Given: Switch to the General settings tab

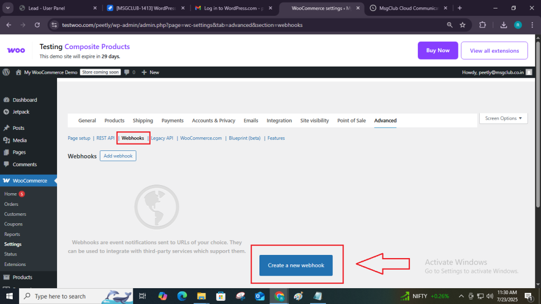Looking at the screenshot, I should [x=87, y=120].
